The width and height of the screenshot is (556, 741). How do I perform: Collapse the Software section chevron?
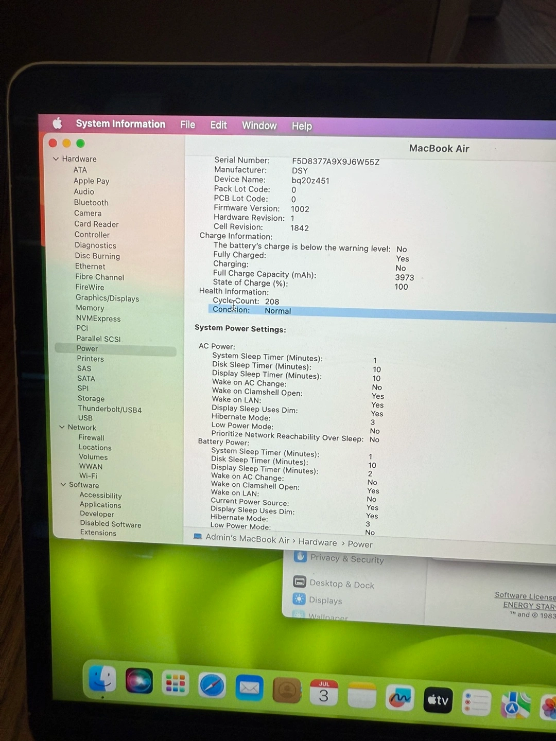[x=63, y=484]
